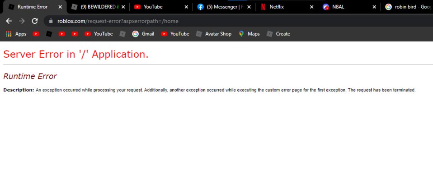Viewport: 433px width, 183px height.
Task: Open the Apps grid bookmark
Action: [x=16, y=34]
